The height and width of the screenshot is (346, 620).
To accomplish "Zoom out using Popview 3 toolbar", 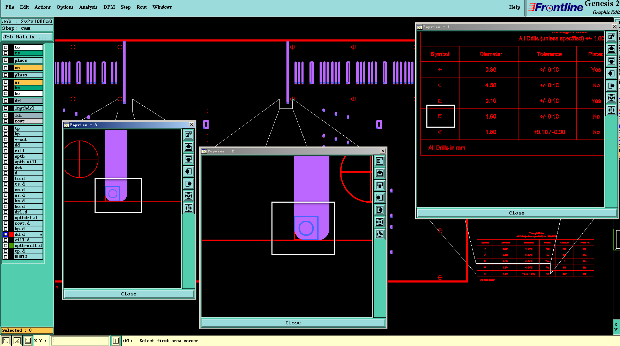I will coord(189,208).
